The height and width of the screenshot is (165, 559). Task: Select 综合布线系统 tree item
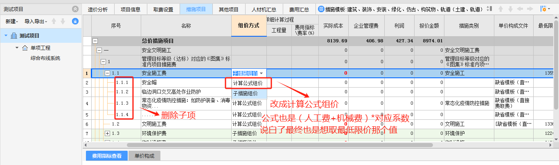[x=45, y=58]
